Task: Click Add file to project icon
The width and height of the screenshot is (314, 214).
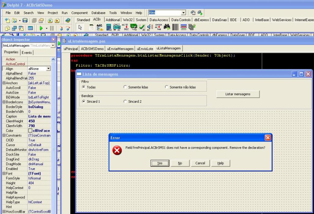Action: pyautogui.click(x=50, y=20)
